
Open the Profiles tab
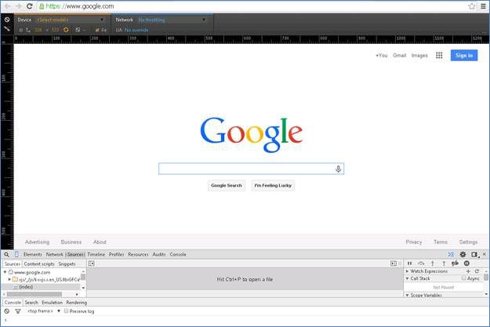coord(116,255)
